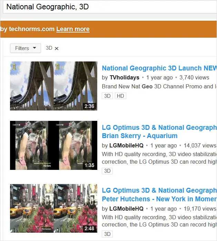The width and height of the screenshot is (217, 241).
Task: Click 3D badge under TVholidays video
Action: pos(107,96)
